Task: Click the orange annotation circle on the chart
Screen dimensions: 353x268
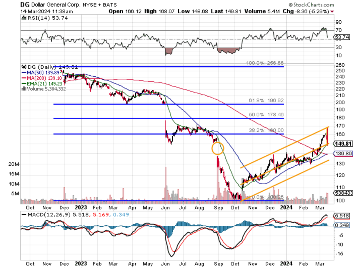Action: click(x=217, y=148)
